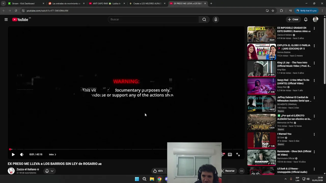Expand the notification bell dropdown for the channel
326x183 pixels.
point(52,171)
